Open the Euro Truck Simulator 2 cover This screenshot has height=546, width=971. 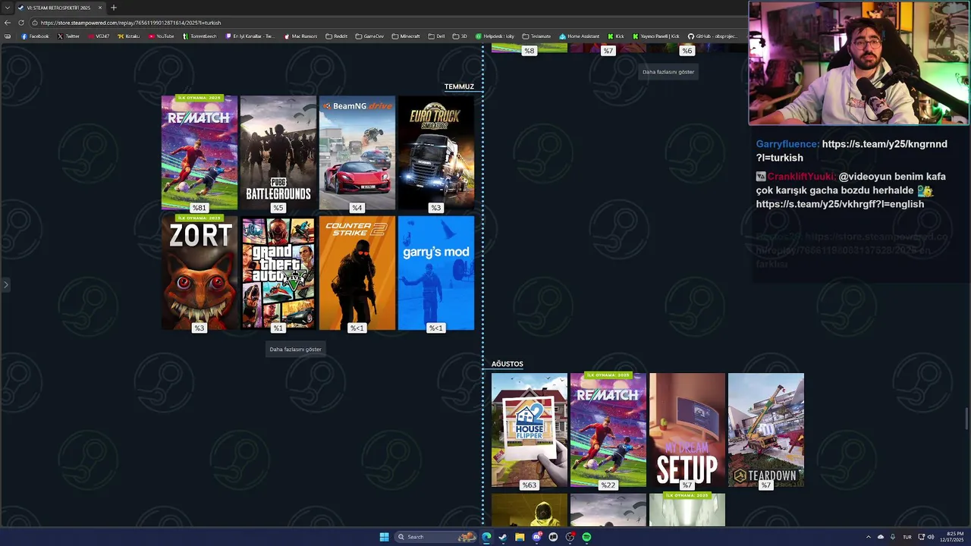click(x=436, y=152)
